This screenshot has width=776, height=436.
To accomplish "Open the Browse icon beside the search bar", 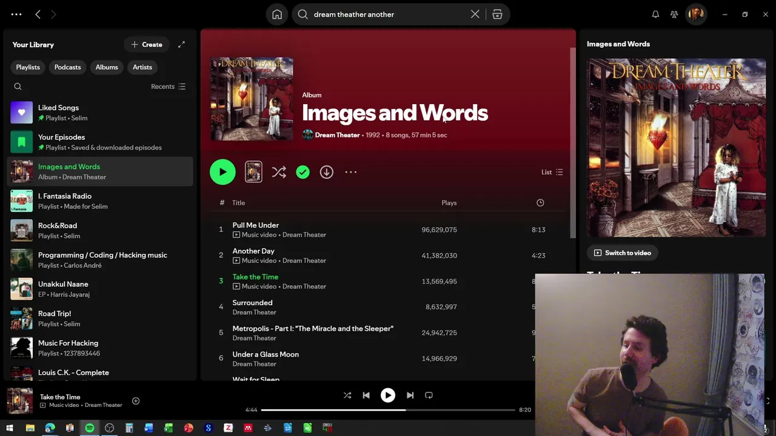I will [x=497, y=15].
